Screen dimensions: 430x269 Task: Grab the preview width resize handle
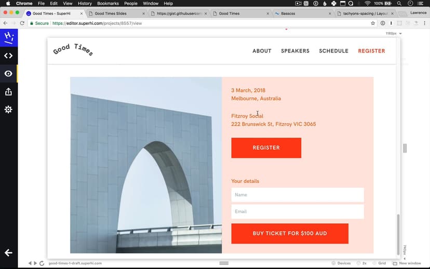pos(405,149)
